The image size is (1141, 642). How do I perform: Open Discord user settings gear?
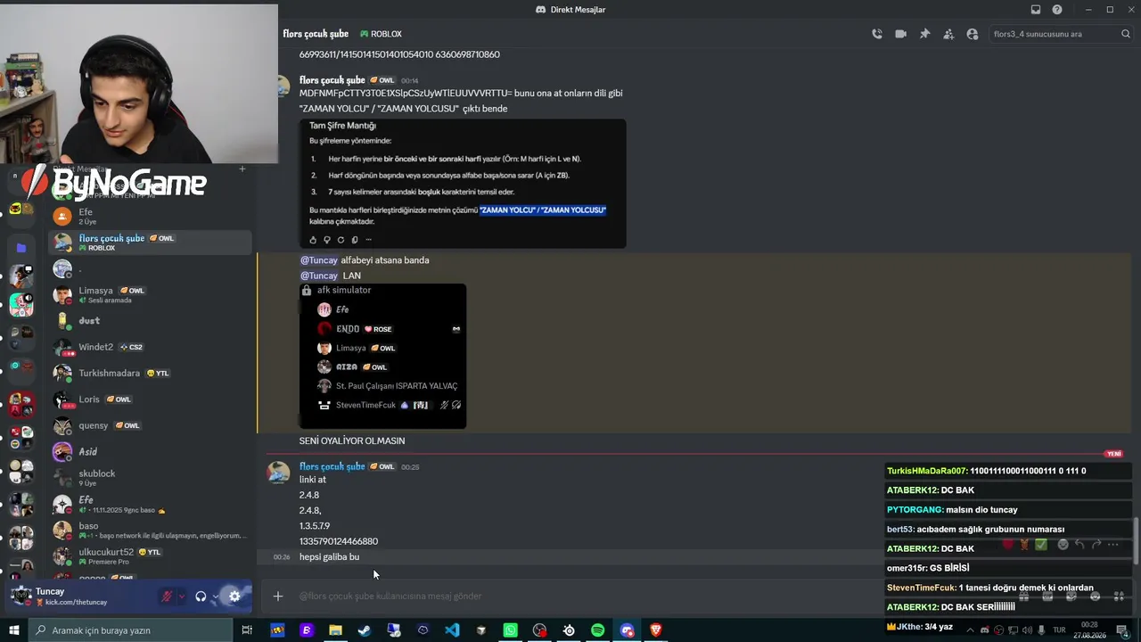coord(234,597)
